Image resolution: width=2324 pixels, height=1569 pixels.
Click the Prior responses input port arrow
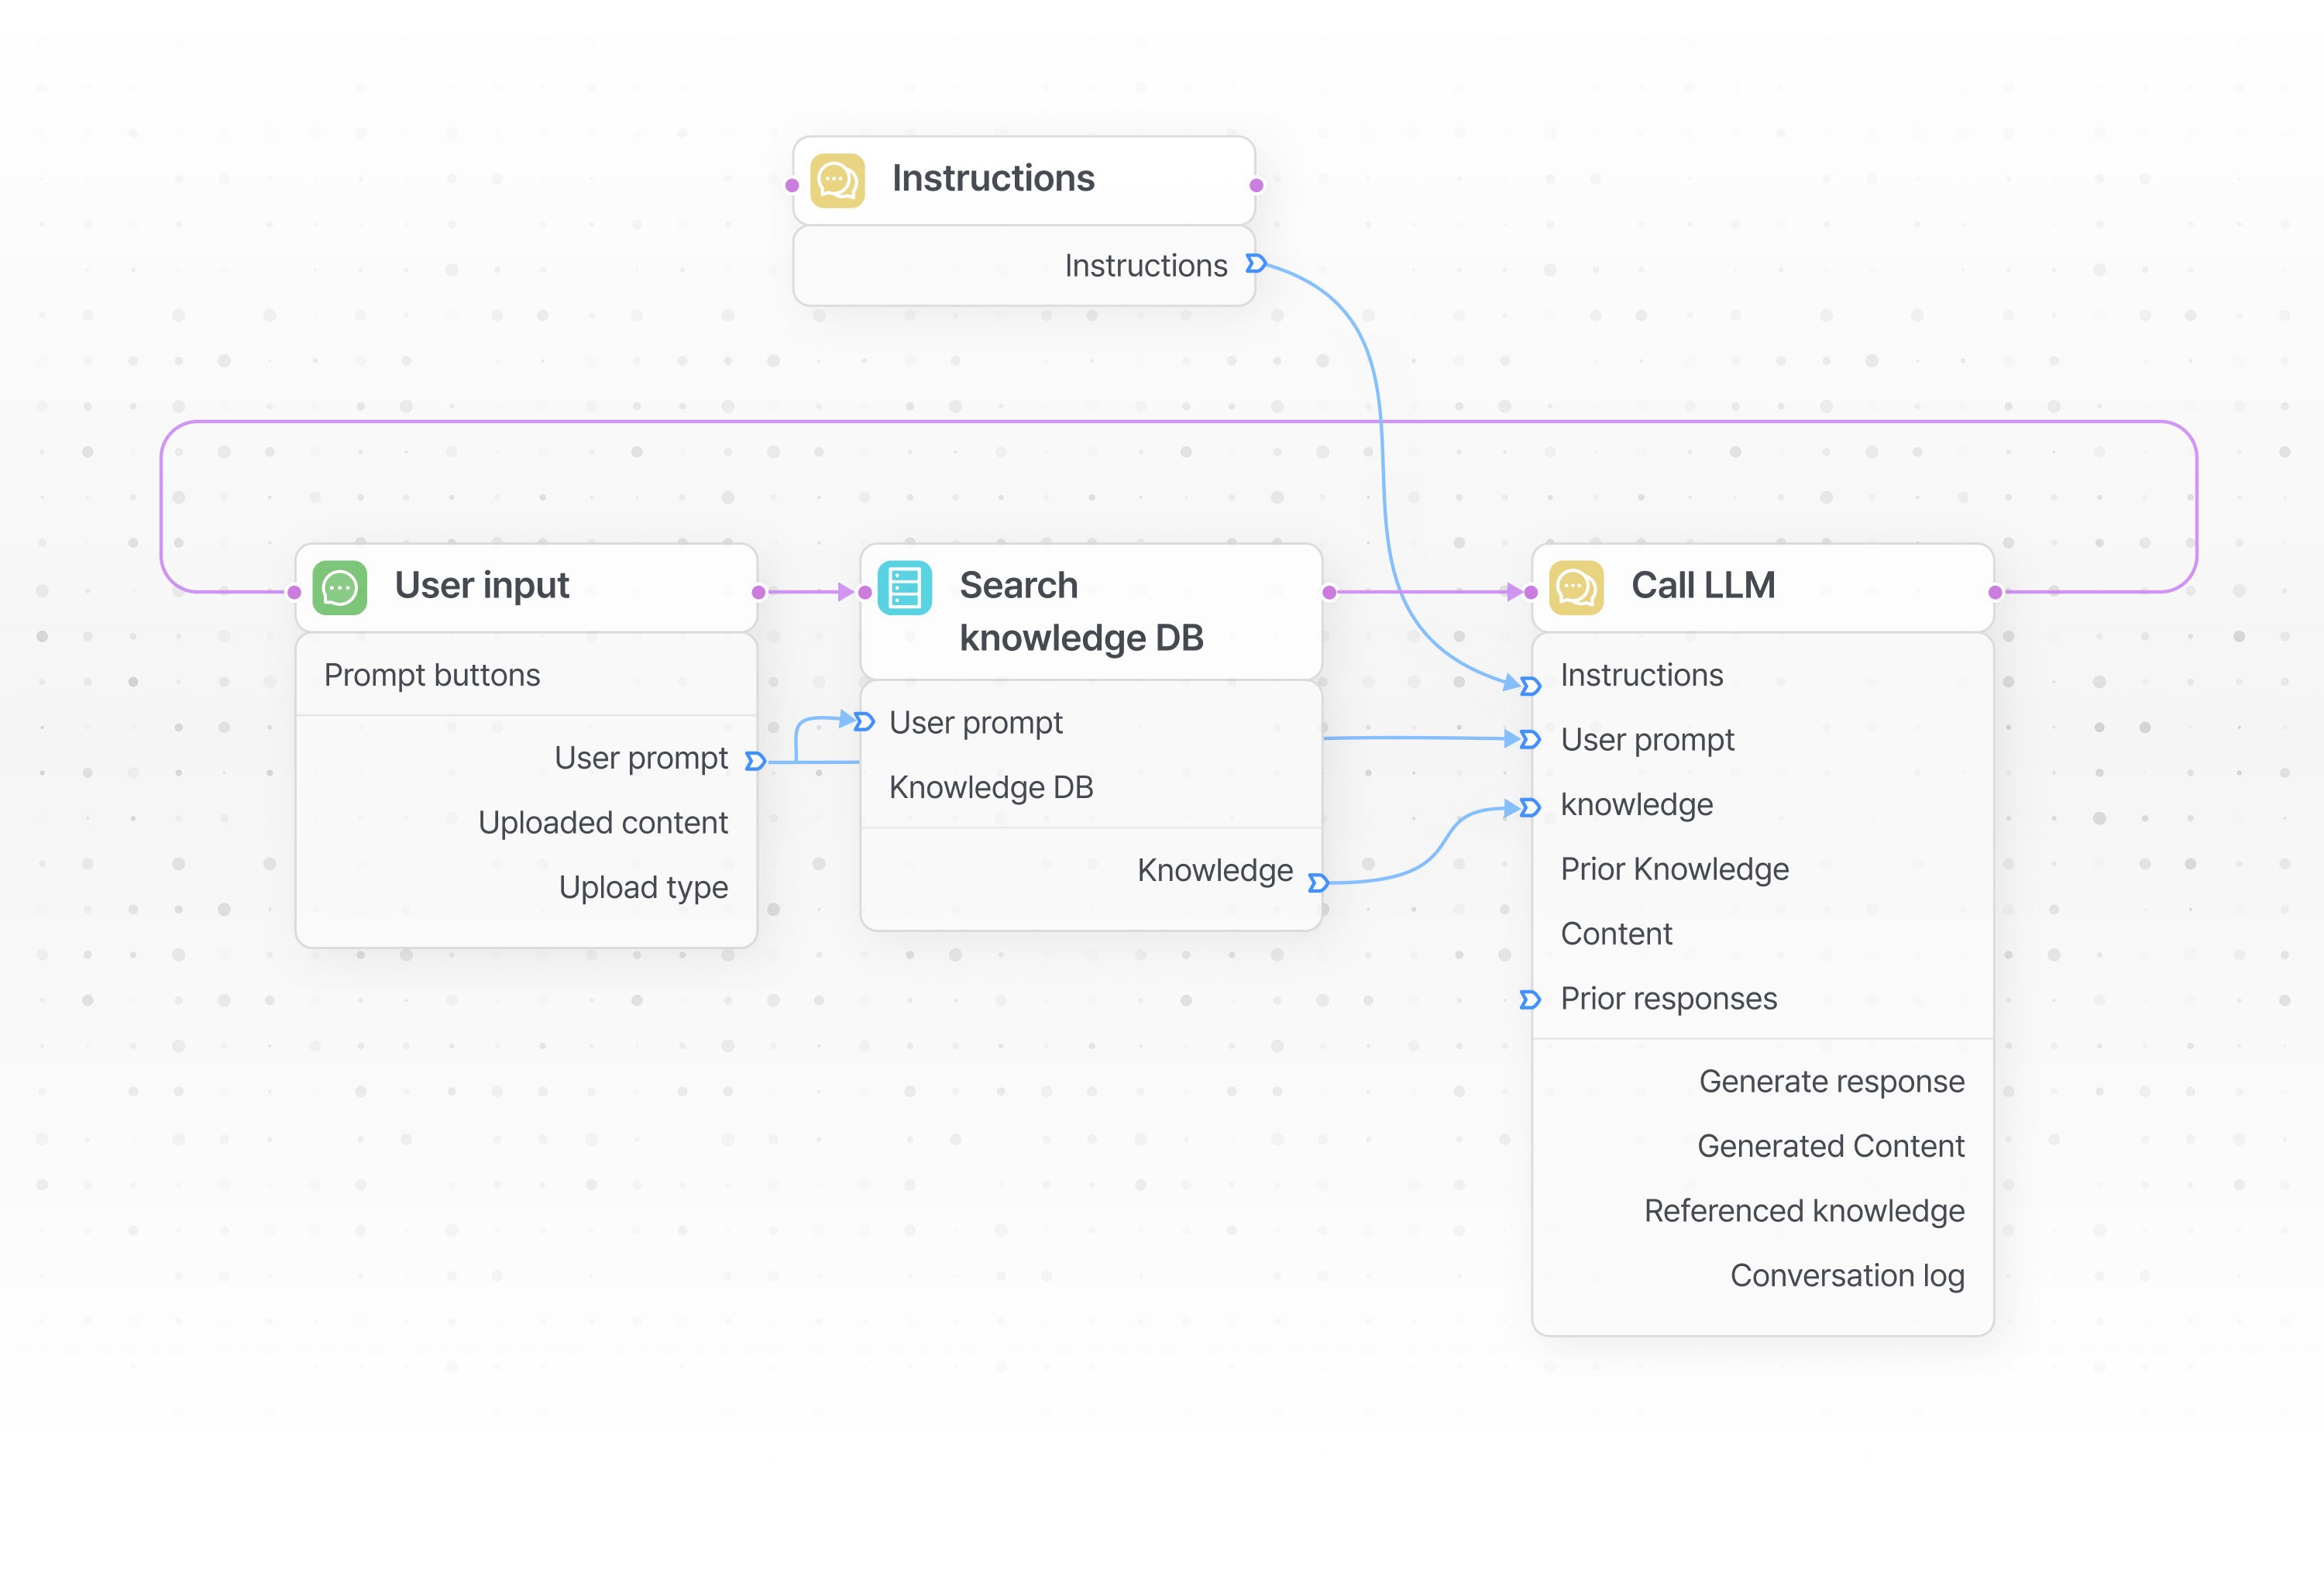point(1529,1000)
